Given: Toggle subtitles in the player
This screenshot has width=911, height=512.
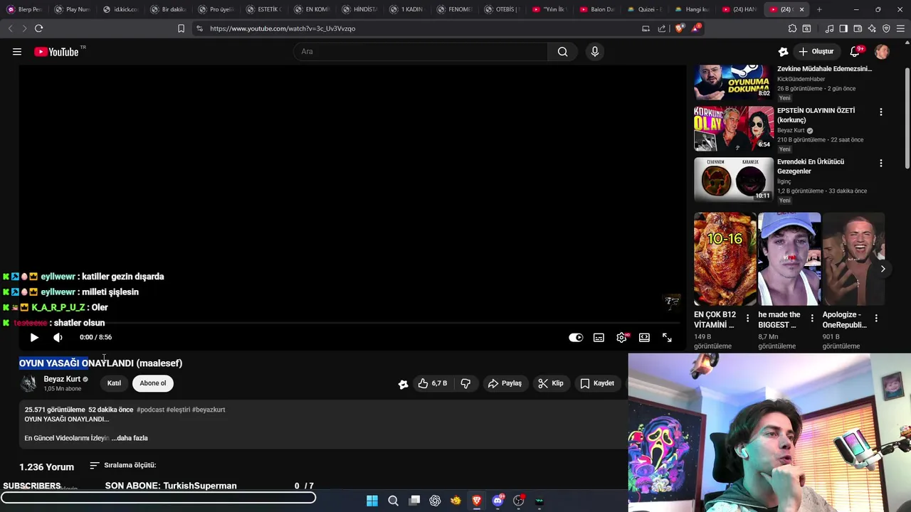Looking at the screenshot, I should [x=599, y=337].
